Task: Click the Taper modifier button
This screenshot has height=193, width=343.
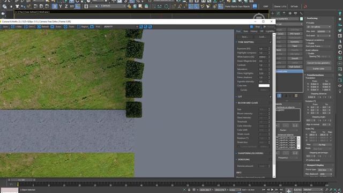Action: (x=295, y=46)
